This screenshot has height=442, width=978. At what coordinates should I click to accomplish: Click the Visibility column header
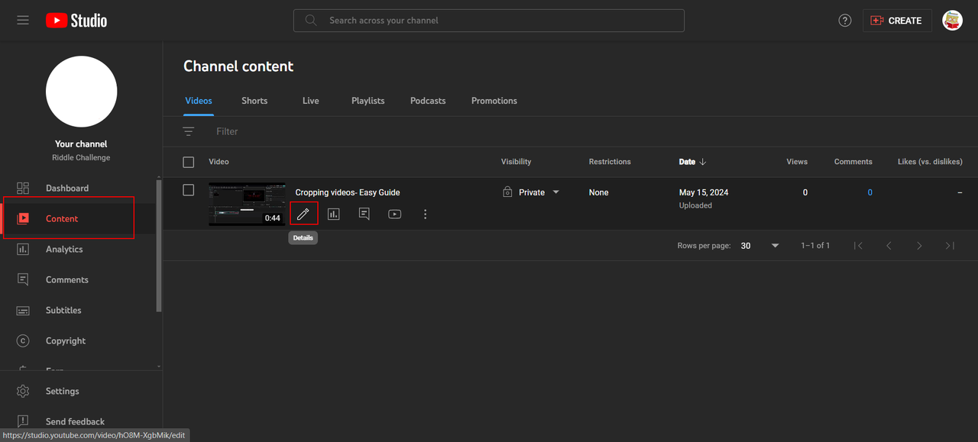[517, 162]
